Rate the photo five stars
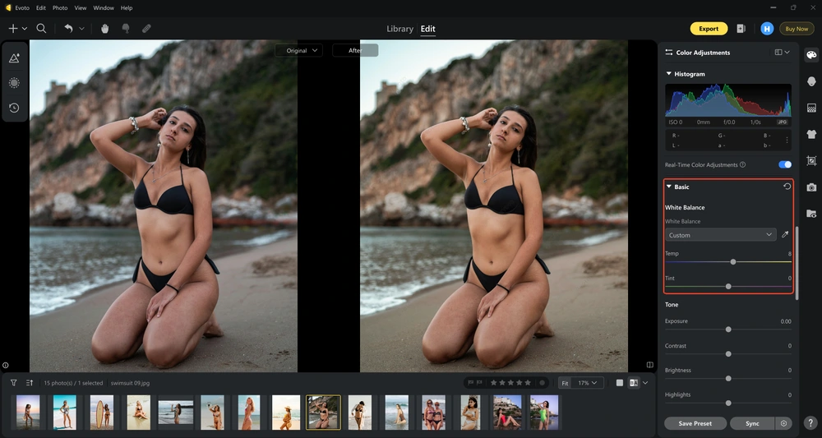 (528, 383)
